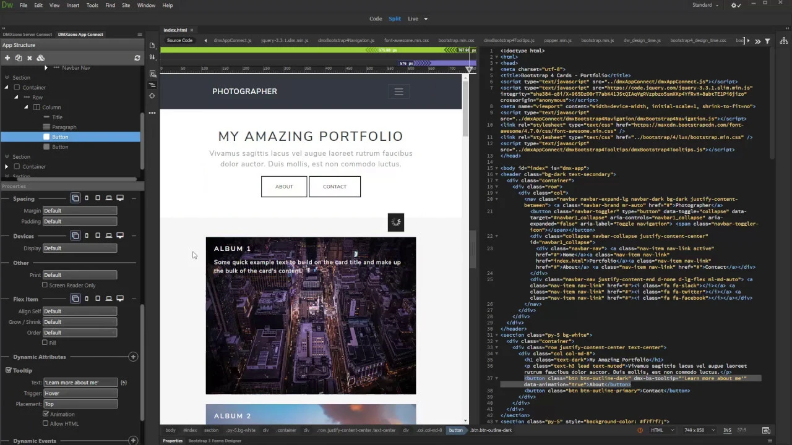Click the dynamic data lightning icon beside Text
Screen dimensions: 792x445
[x=124, y=383]
